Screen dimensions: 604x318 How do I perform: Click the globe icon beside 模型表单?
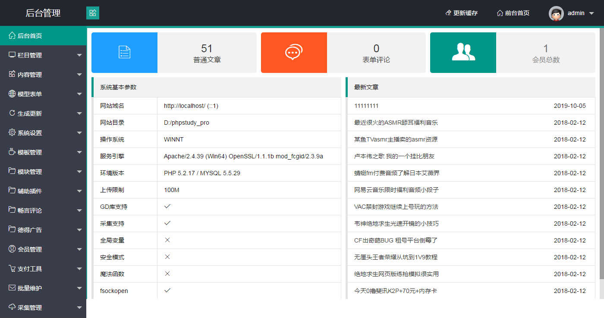coord(12,94)
